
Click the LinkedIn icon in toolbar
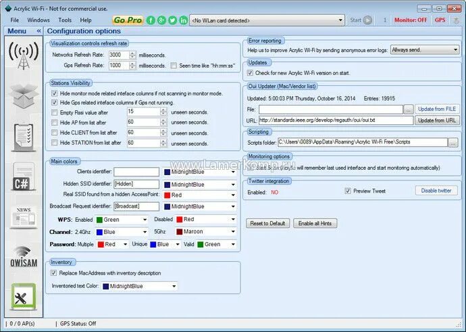point(184,20)
